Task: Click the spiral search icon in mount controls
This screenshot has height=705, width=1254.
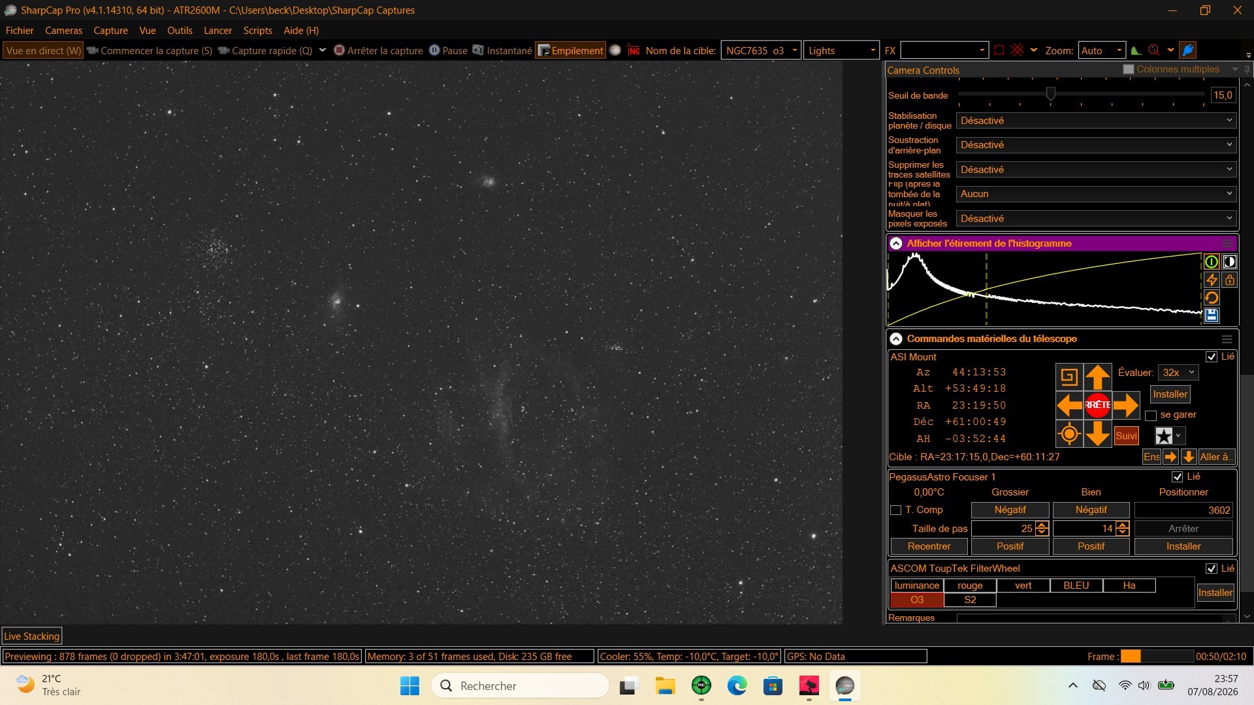Action: tap(1070, 377)
